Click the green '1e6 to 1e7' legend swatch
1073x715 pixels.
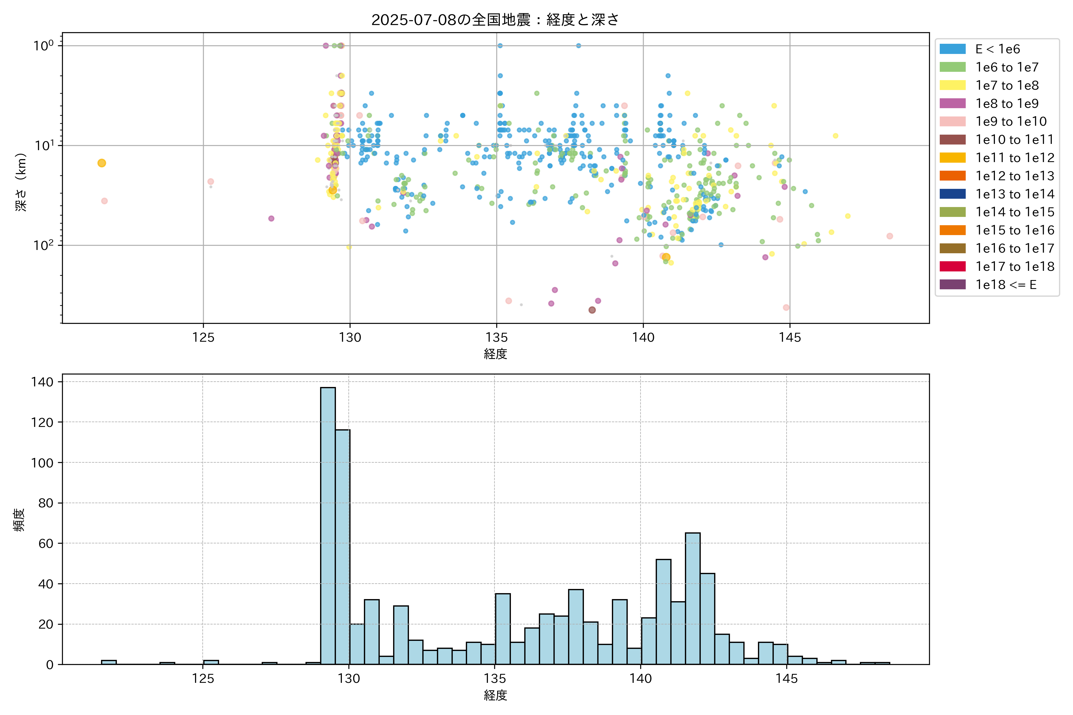pos(952,67)
